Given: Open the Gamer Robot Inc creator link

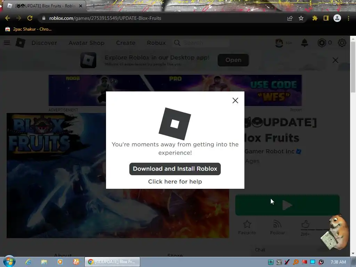Looking at the screenshot, I should click(269, 151).
